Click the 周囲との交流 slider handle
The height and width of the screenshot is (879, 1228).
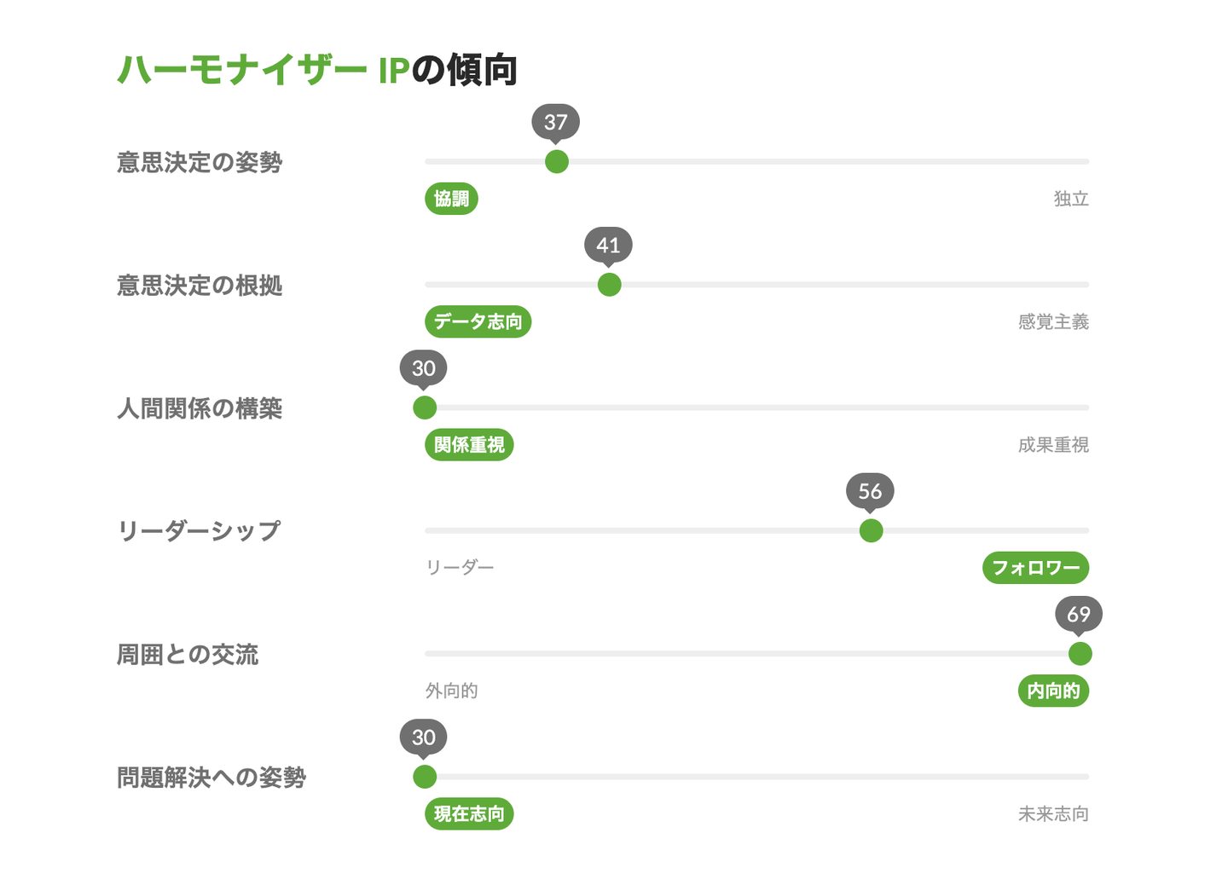1080,654
